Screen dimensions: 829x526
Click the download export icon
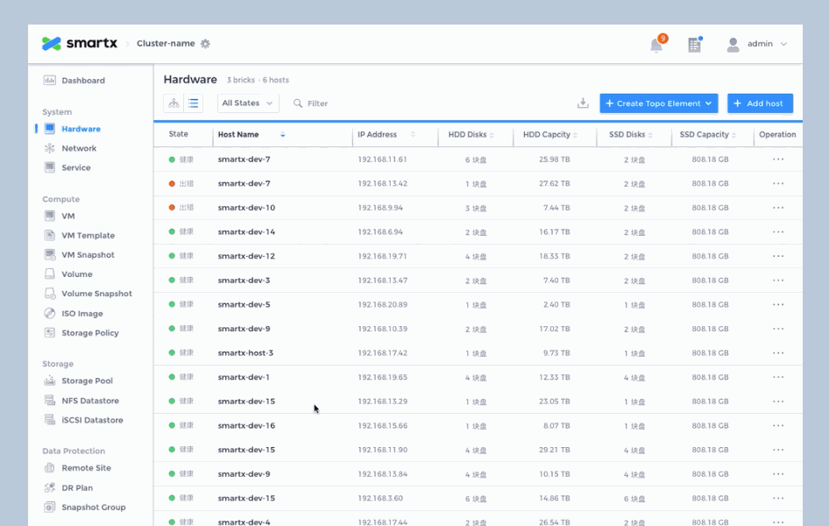pos(583,103)
